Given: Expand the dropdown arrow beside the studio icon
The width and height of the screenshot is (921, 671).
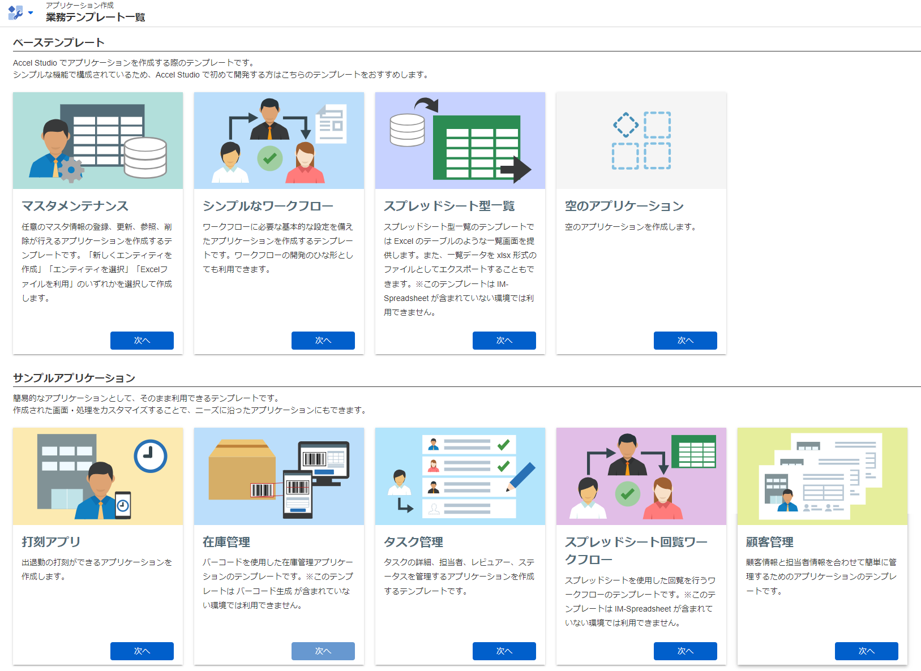Looking at the screenshot, I should (x=31, y=12).
